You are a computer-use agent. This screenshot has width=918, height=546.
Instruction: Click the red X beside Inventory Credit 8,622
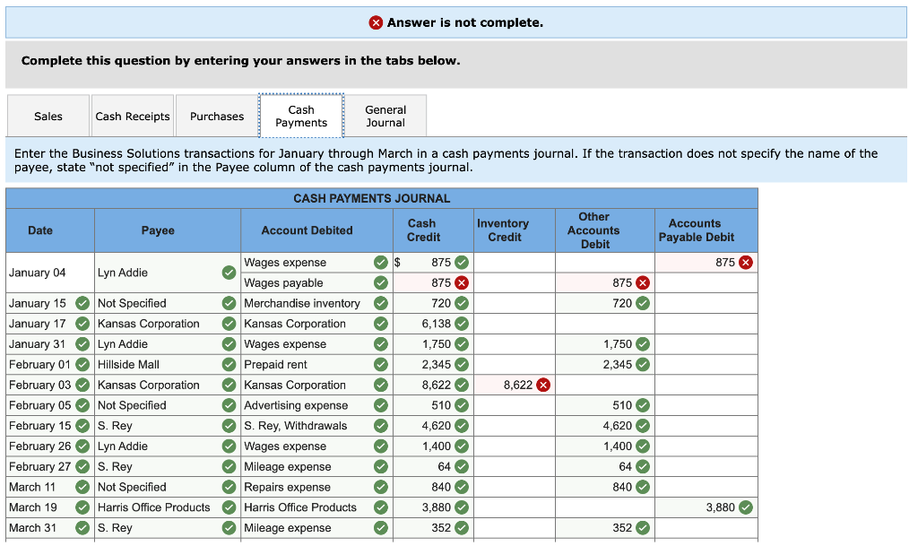tap(543, 385)
